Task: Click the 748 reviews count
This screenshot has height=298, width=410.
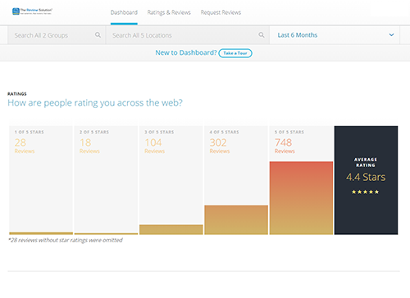Action: click(283, 142)
